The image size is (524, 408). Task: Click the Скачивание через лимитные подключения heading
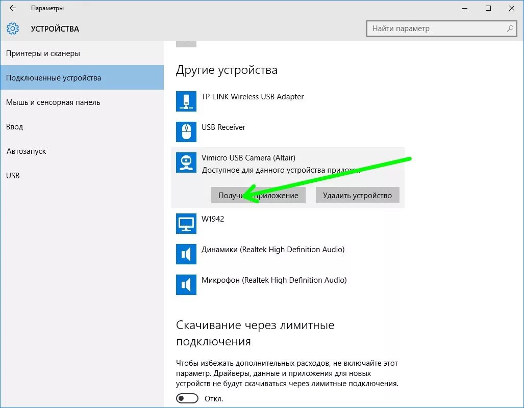point(255,333)
